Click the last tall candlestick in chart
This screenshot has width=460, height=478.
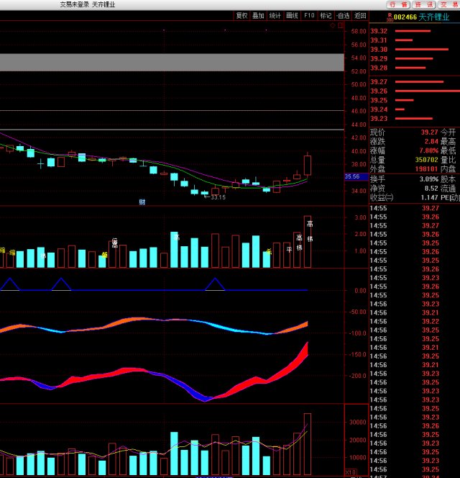coord(308,165)
